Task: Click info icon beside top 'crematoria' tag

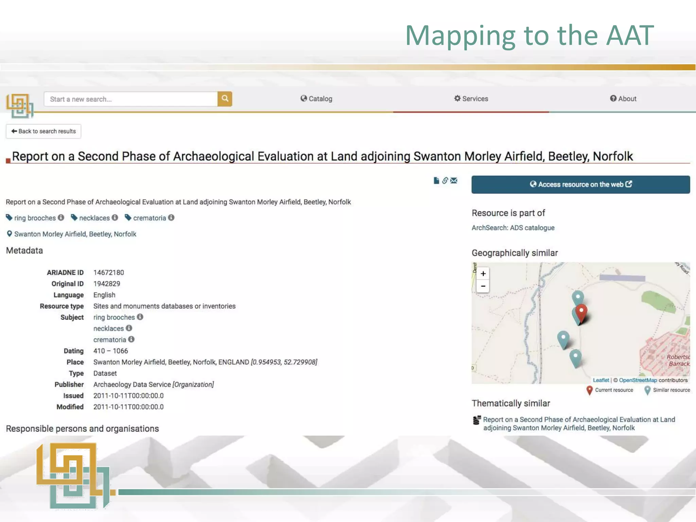Action: (171, 217)
